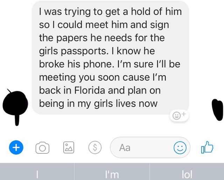Tap the dollar sign payment icon
The width and height of the screenshot is (224, 180).
click(95, 147)
